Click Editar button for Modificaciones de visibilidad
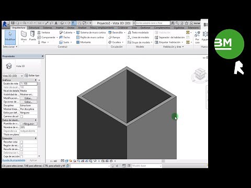Viewport: 251px width, 188px height. click(28, 98)
